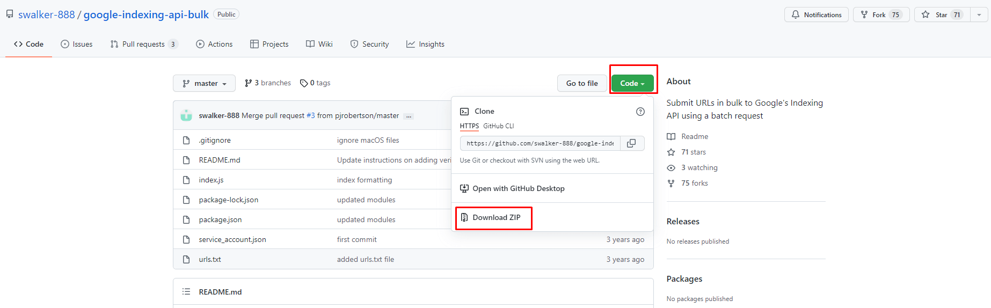Open the Wiki tab

[319, 44]
